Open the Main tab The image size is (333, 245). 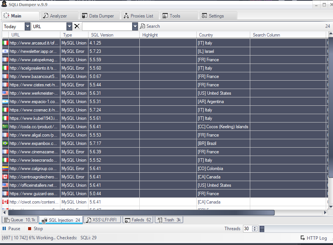tap(21, 16)
